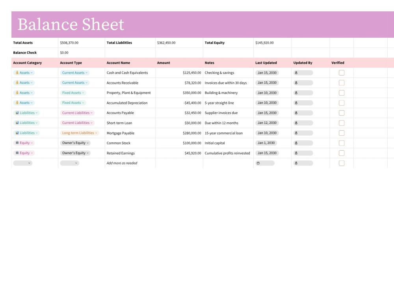
Task: Click the Total Assets value $508,370.00
Action: point(69,42)
